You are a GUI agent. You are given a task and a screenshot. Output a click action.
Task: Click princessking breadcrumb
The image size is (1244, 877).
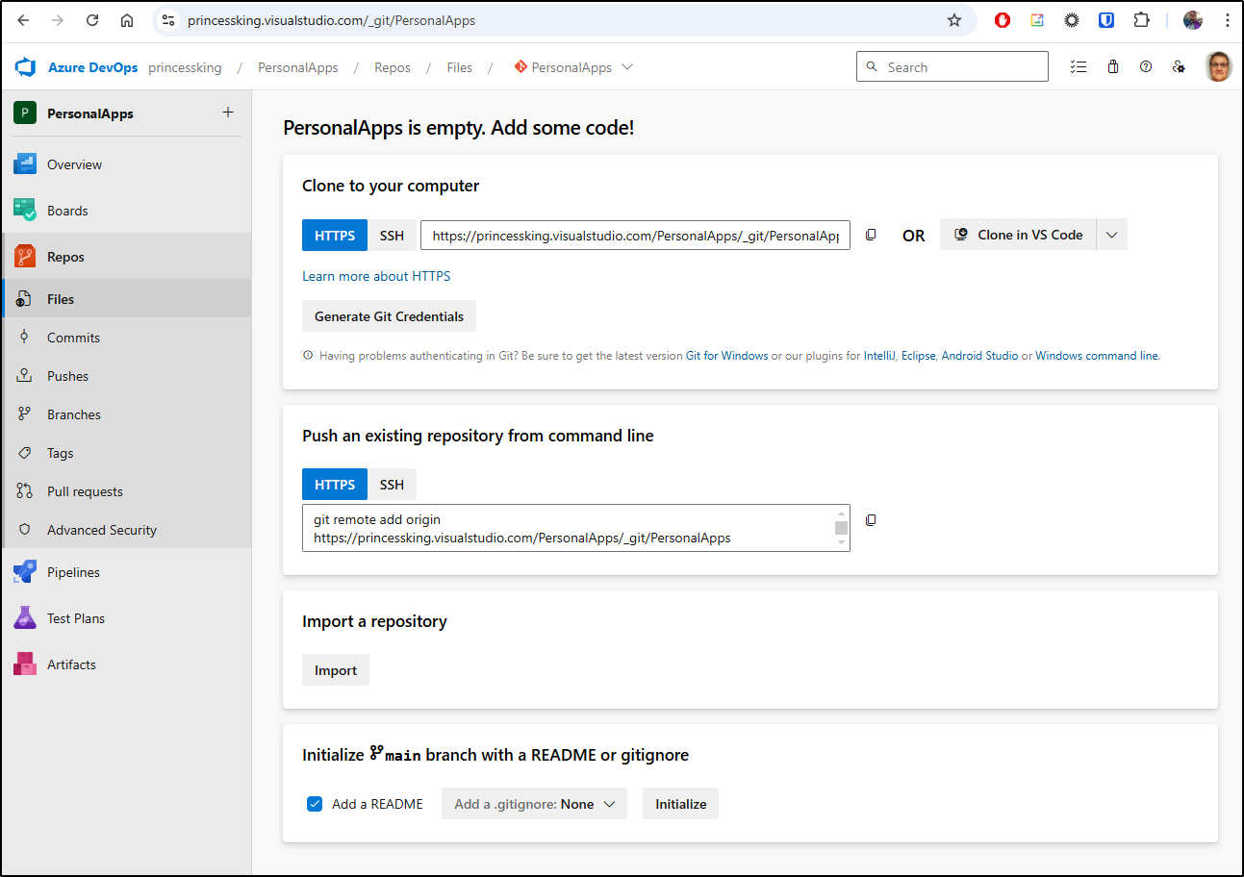(185, 67)
